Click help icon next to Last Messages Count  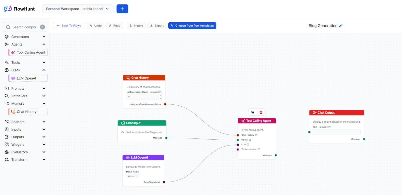tap(160, 92)
